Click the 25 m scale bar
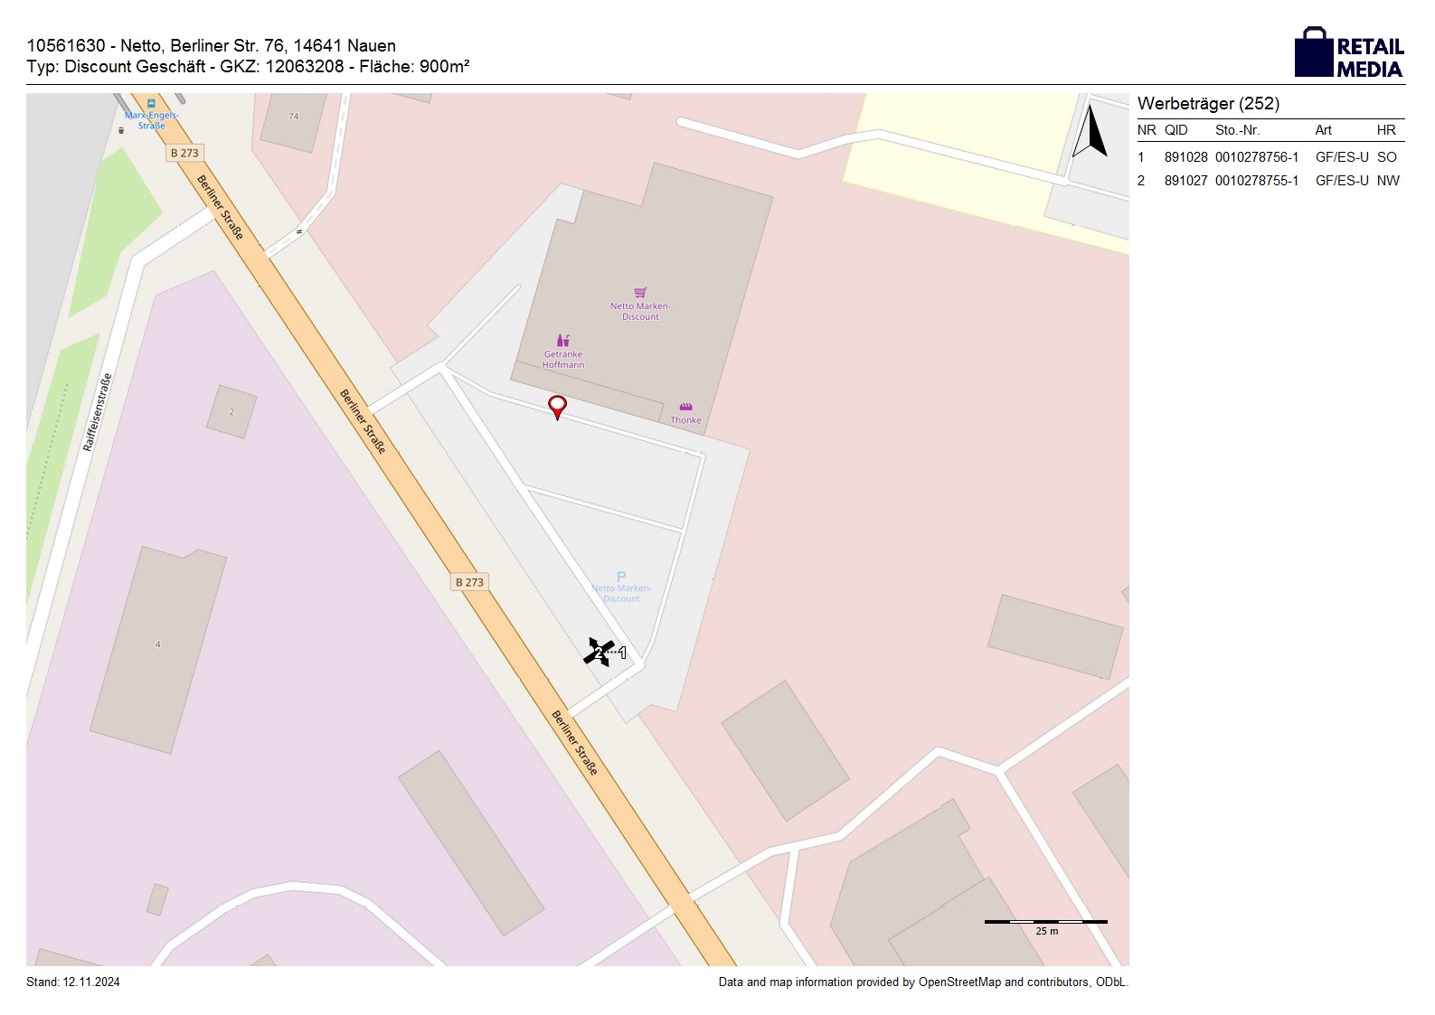 tap(1045, 922)
